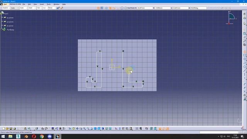This screenshot has height=139, width=247.
Task: Toggle Construction/Standard Element mode
Action: click(107, 8)
